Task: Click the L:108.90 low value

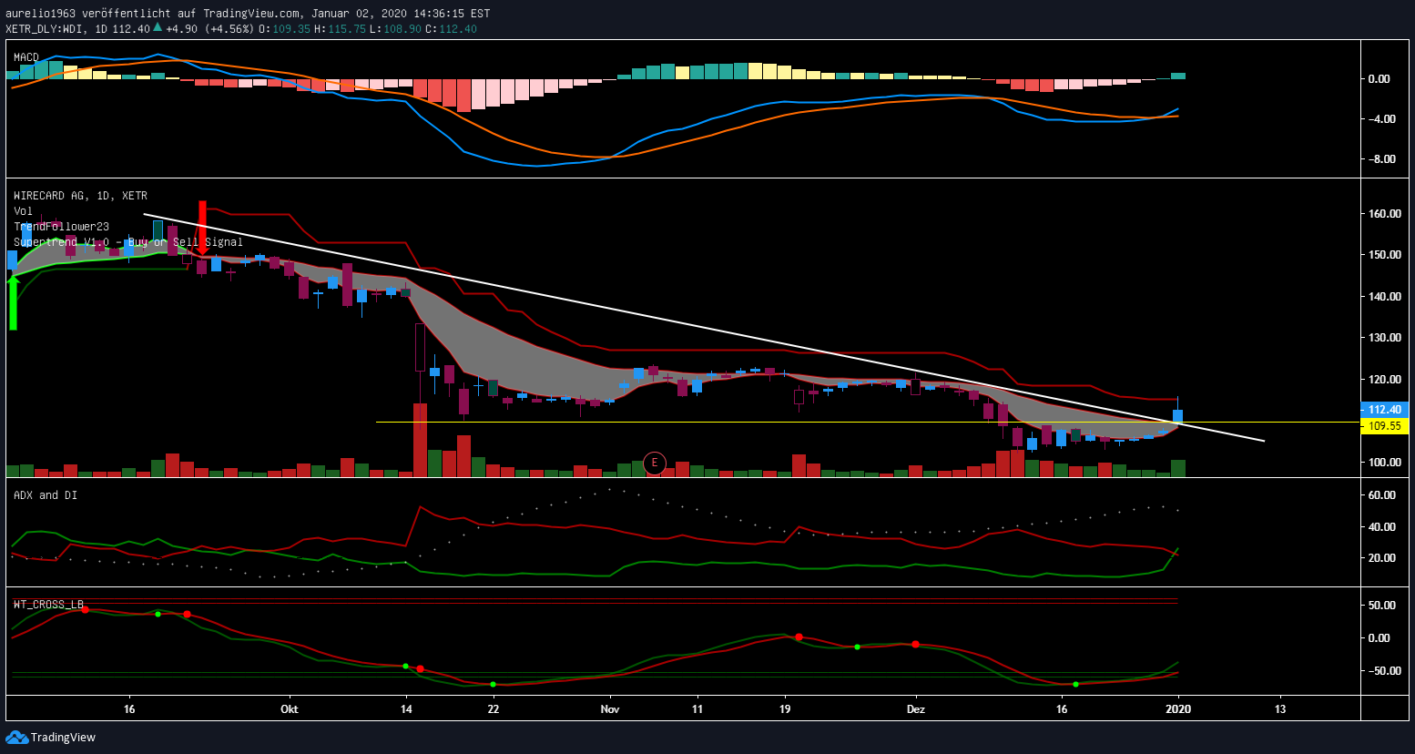Action: [395, 28]
